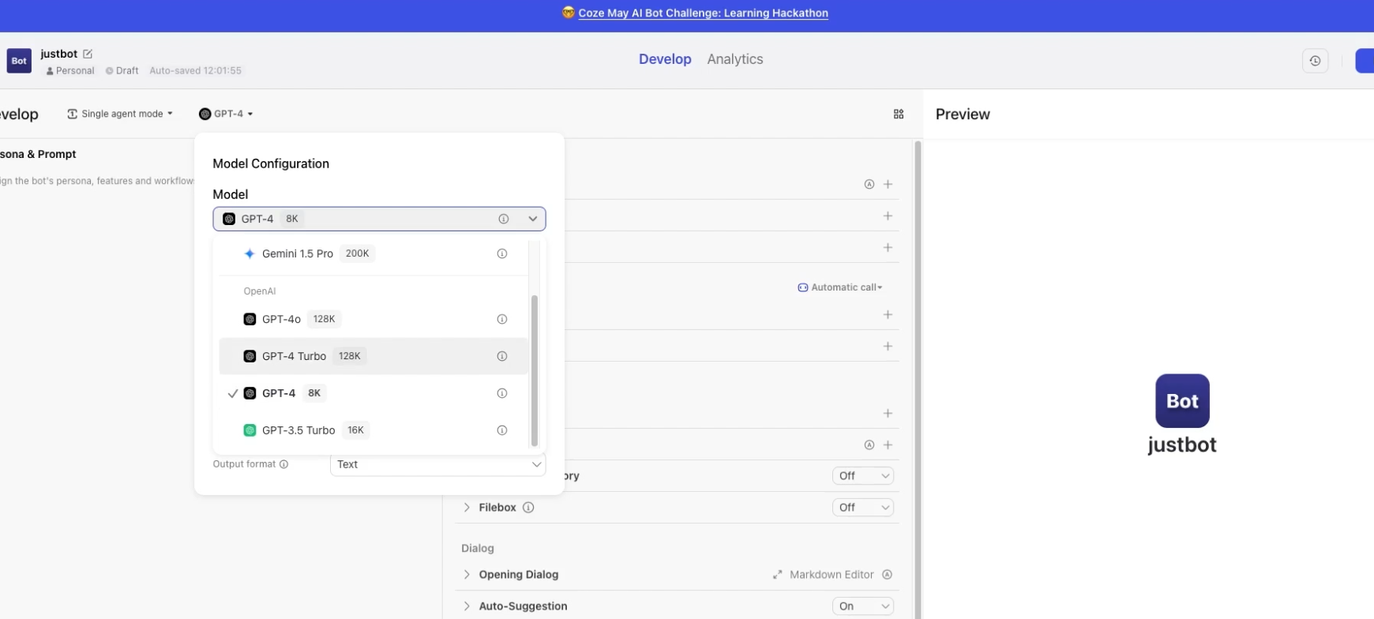Open the version history clock icon

pyautogui.click(x=1315, y=61)
